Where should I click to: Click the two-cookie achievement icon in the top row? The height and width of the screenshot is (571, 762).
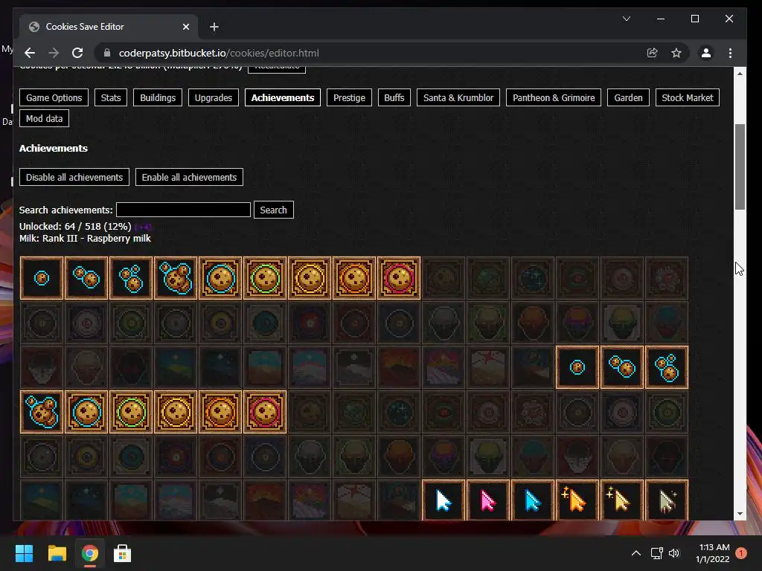click(86, 278)
